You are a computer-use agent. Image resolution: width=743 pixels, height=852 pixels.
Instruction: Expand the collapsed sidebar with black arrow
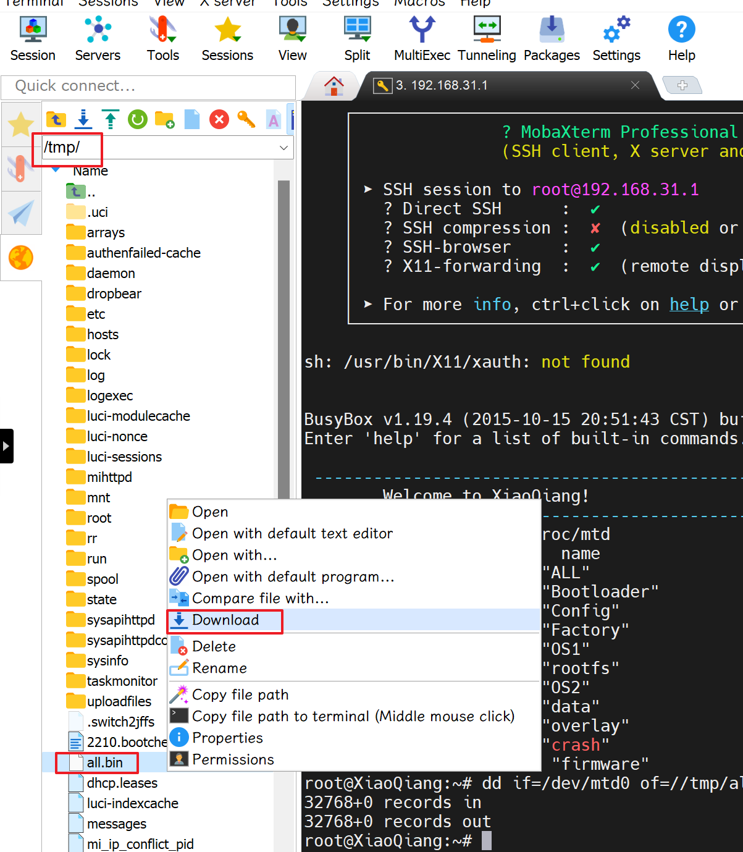click(6, 445)
